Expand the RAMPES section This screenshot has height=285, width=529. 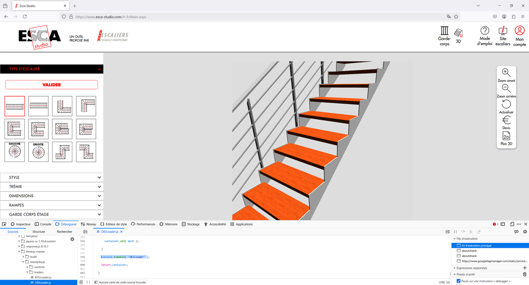(52, 205)
